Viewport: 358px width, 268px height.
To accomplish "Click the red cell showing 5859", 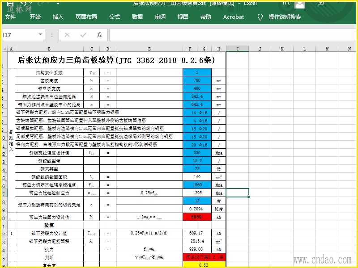I will coord(197,217).
